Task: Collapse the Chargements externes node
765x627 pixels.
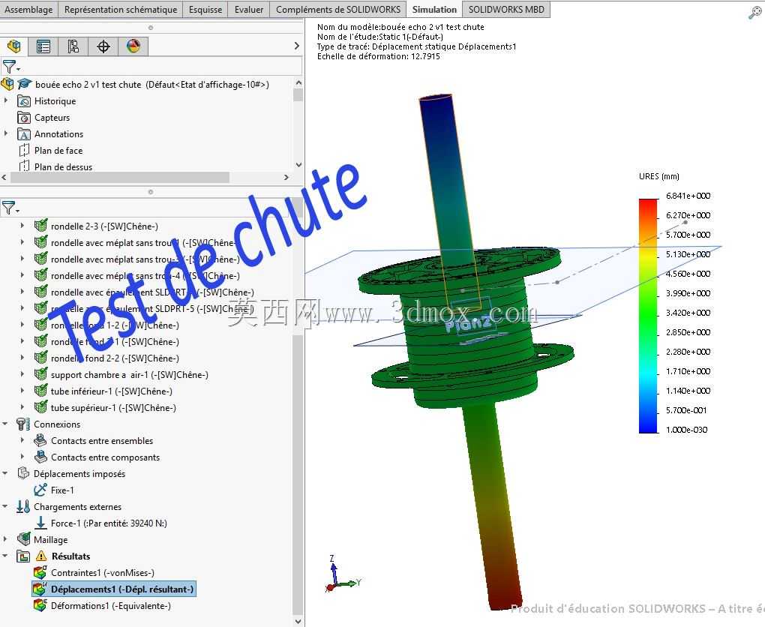Action: [5, 506]
